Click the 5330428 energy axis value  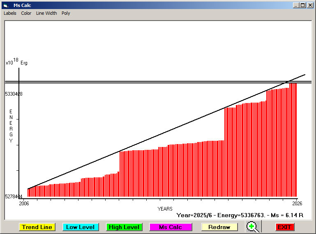[14, 94]
